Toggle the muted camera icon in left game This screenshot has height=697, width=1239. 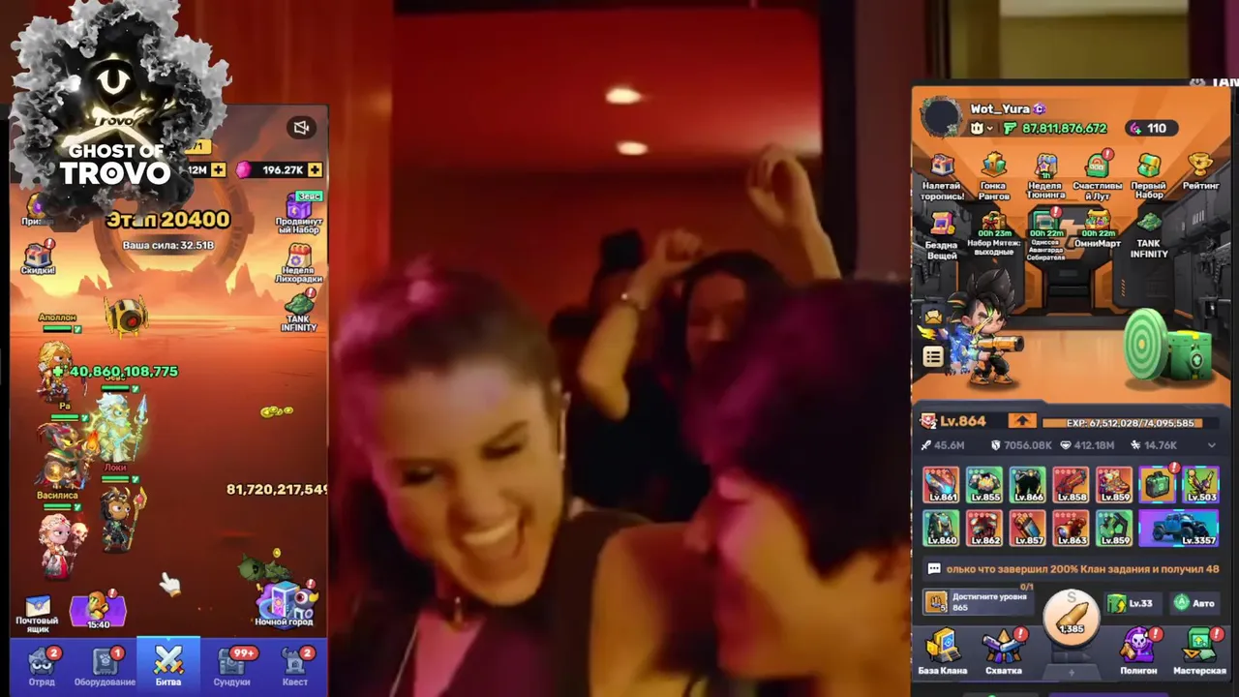click(301, 128)
